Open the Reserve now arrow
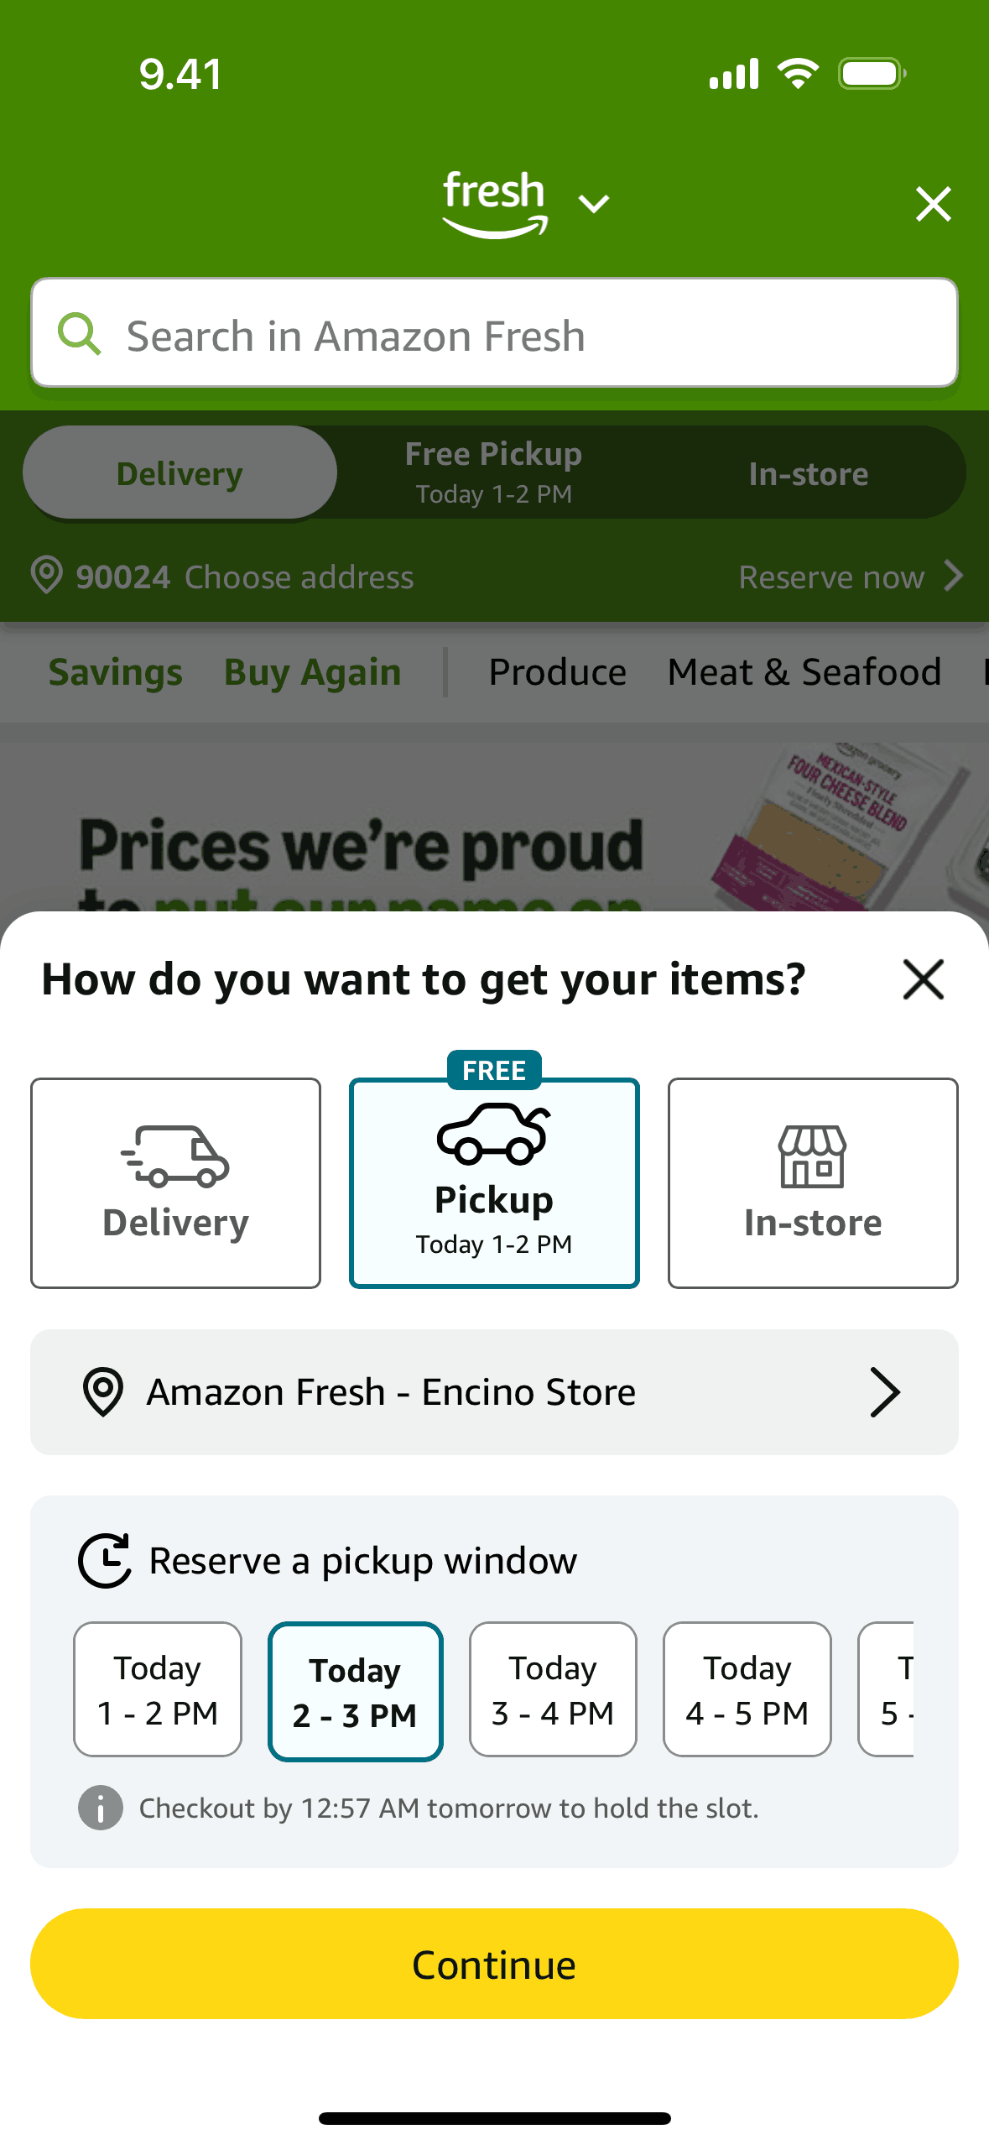The height and width of the screenshot is (2145, 989). click(952, 577)
